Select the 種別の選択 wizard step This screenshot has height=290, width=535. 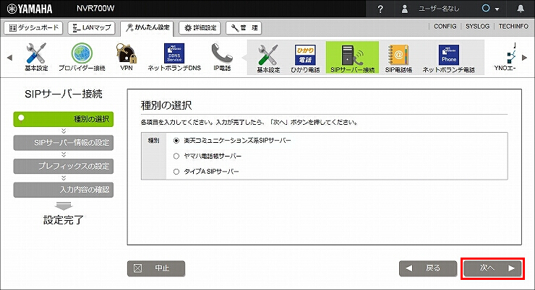coord(64,119)
